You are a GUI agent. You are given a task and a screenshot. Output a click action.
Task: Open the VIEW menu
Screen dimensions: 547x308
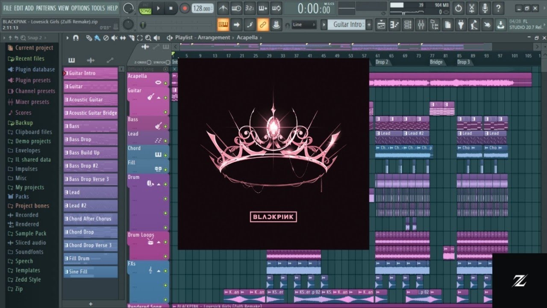coord(63,8)
